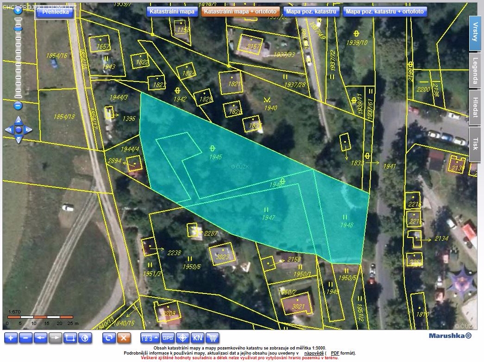Open the GPS coordinates tool

point(168,337)
